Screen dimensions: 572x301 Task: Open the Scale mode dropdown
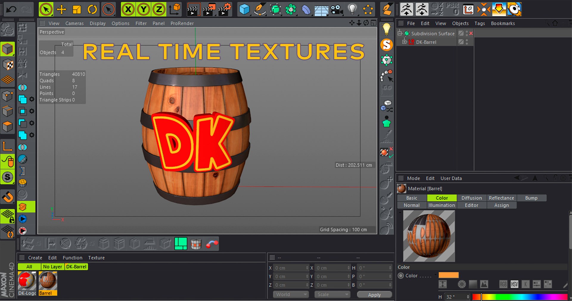[x=332, y=294]
